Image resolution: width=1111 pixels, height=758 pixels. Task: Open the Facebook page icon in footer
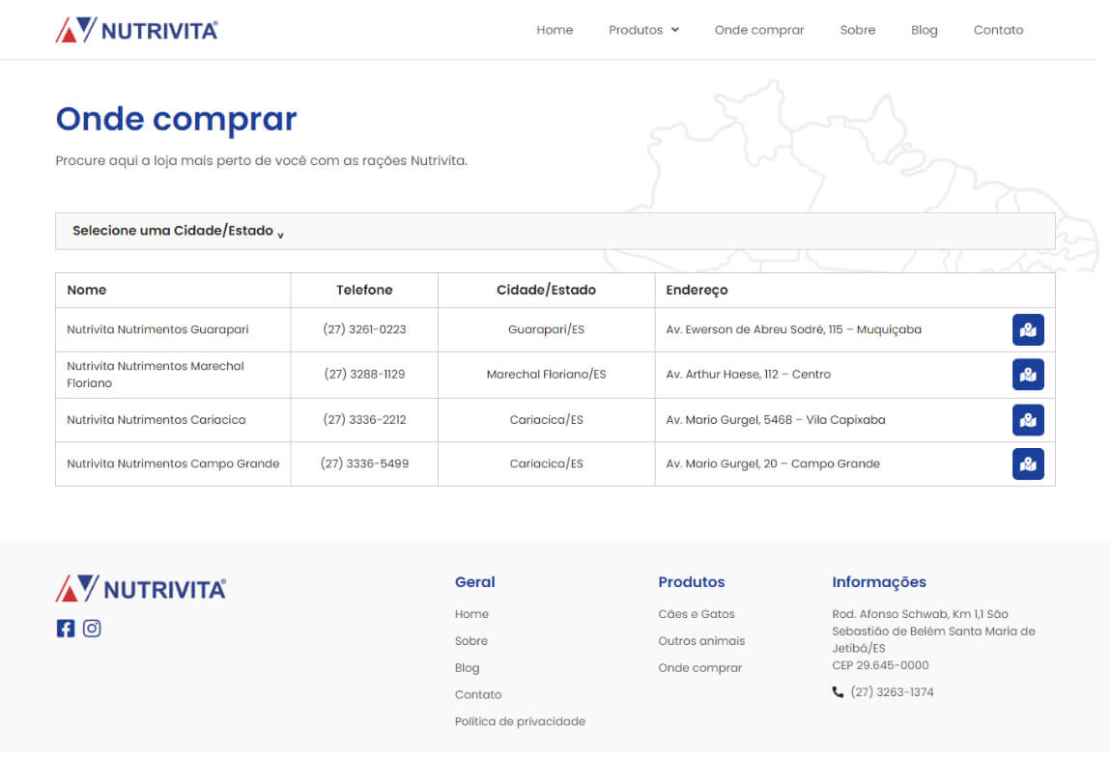(x=66, y=629)
